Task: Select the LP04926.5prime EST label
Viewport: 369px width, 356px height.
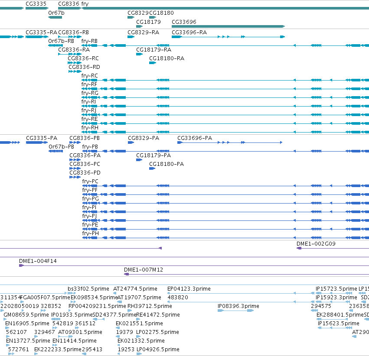Action: click(x=158, y=350)
